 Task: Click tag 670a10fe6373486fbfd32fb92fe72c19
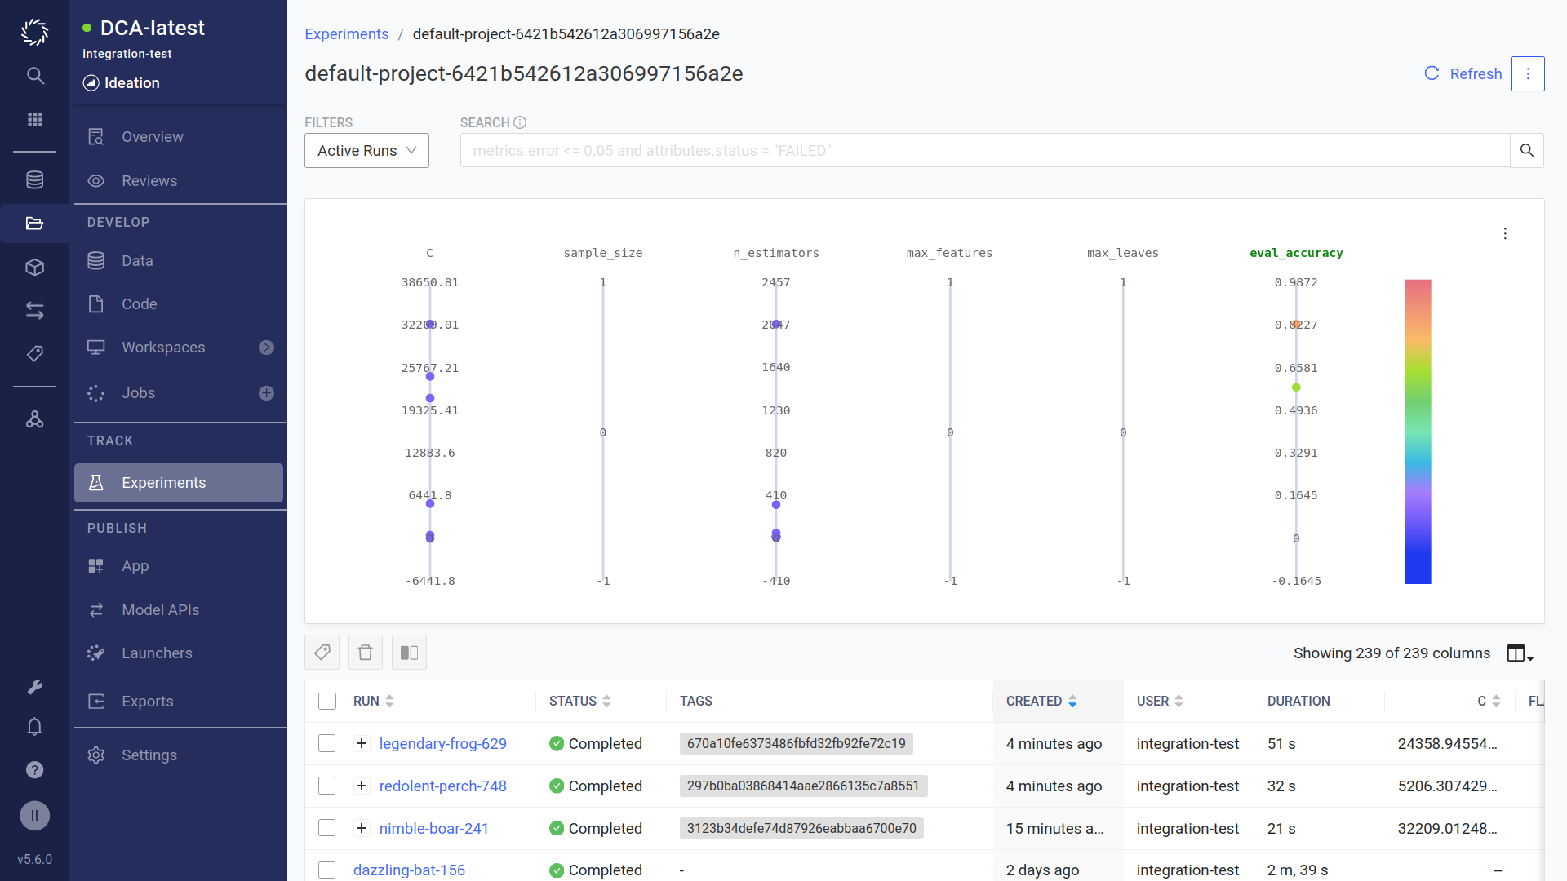click(796, 743)
